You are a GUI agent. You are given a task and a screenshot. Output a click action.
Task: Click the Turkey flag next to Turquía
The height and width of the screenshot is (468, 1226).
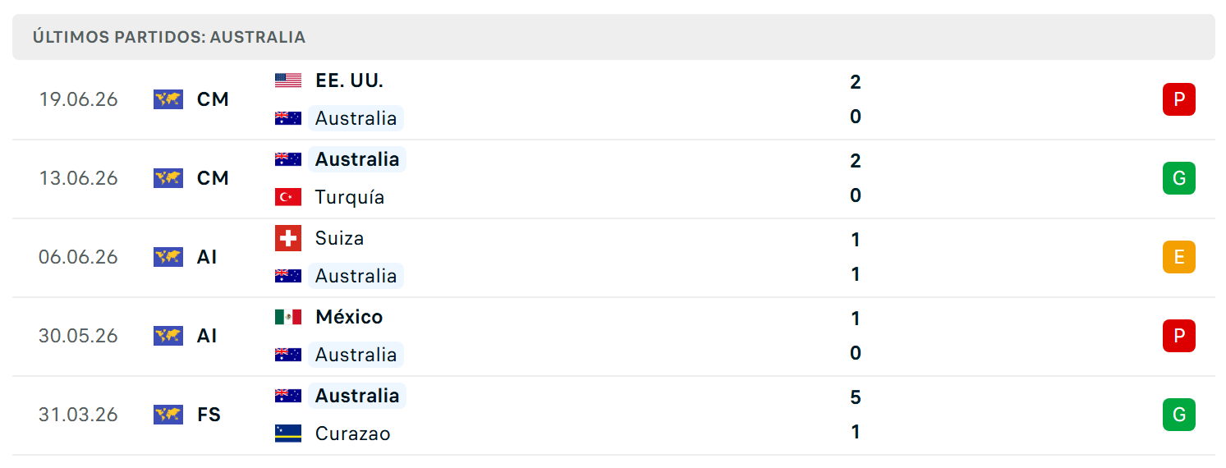pyautogui.click(x=288, y=197)
